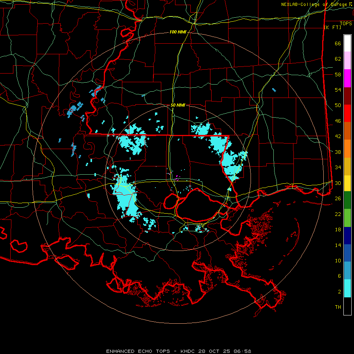Click the 18 legend value
The width and height of the screenshot is (354, 354).
[338, 230]
